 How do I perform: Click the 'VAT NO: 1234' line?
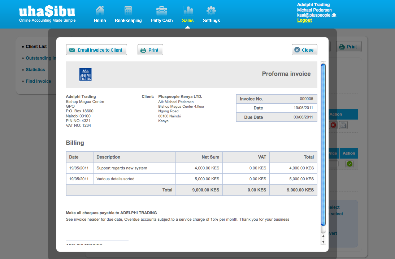click(x=78, y=125)
